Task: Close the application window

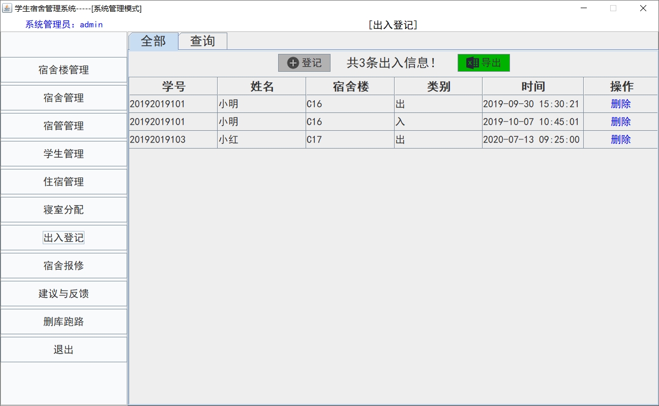Action: (x=643, y=8)
